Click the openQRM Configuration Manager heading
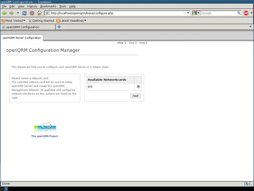Screen dimensions: 254x191 pyautogui.click(x=43, y=50)
